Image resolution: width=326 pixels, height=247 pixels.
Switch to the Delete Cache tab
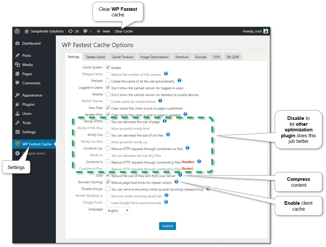coord(96,57)
